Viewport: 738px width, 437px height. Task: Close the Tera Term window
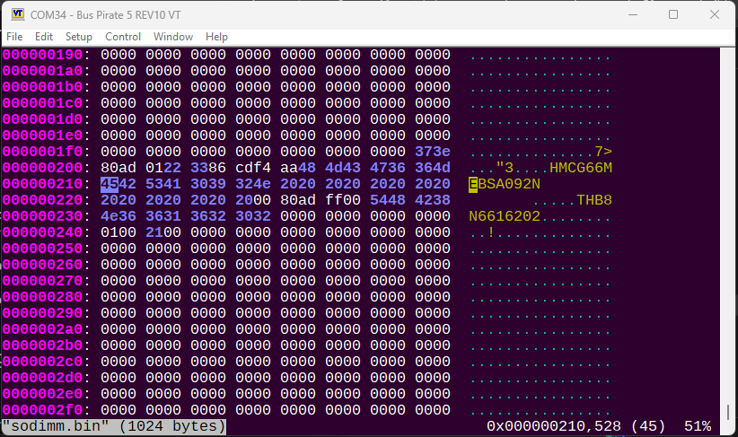(x=715, y=15)
